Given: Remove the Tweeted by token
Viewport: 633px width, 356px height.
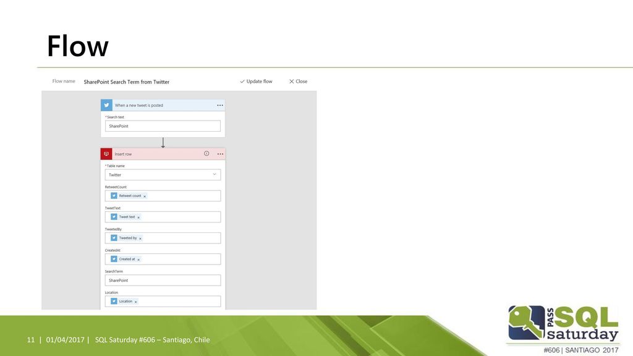Looking at the screenshot, I should coord(140,239).
